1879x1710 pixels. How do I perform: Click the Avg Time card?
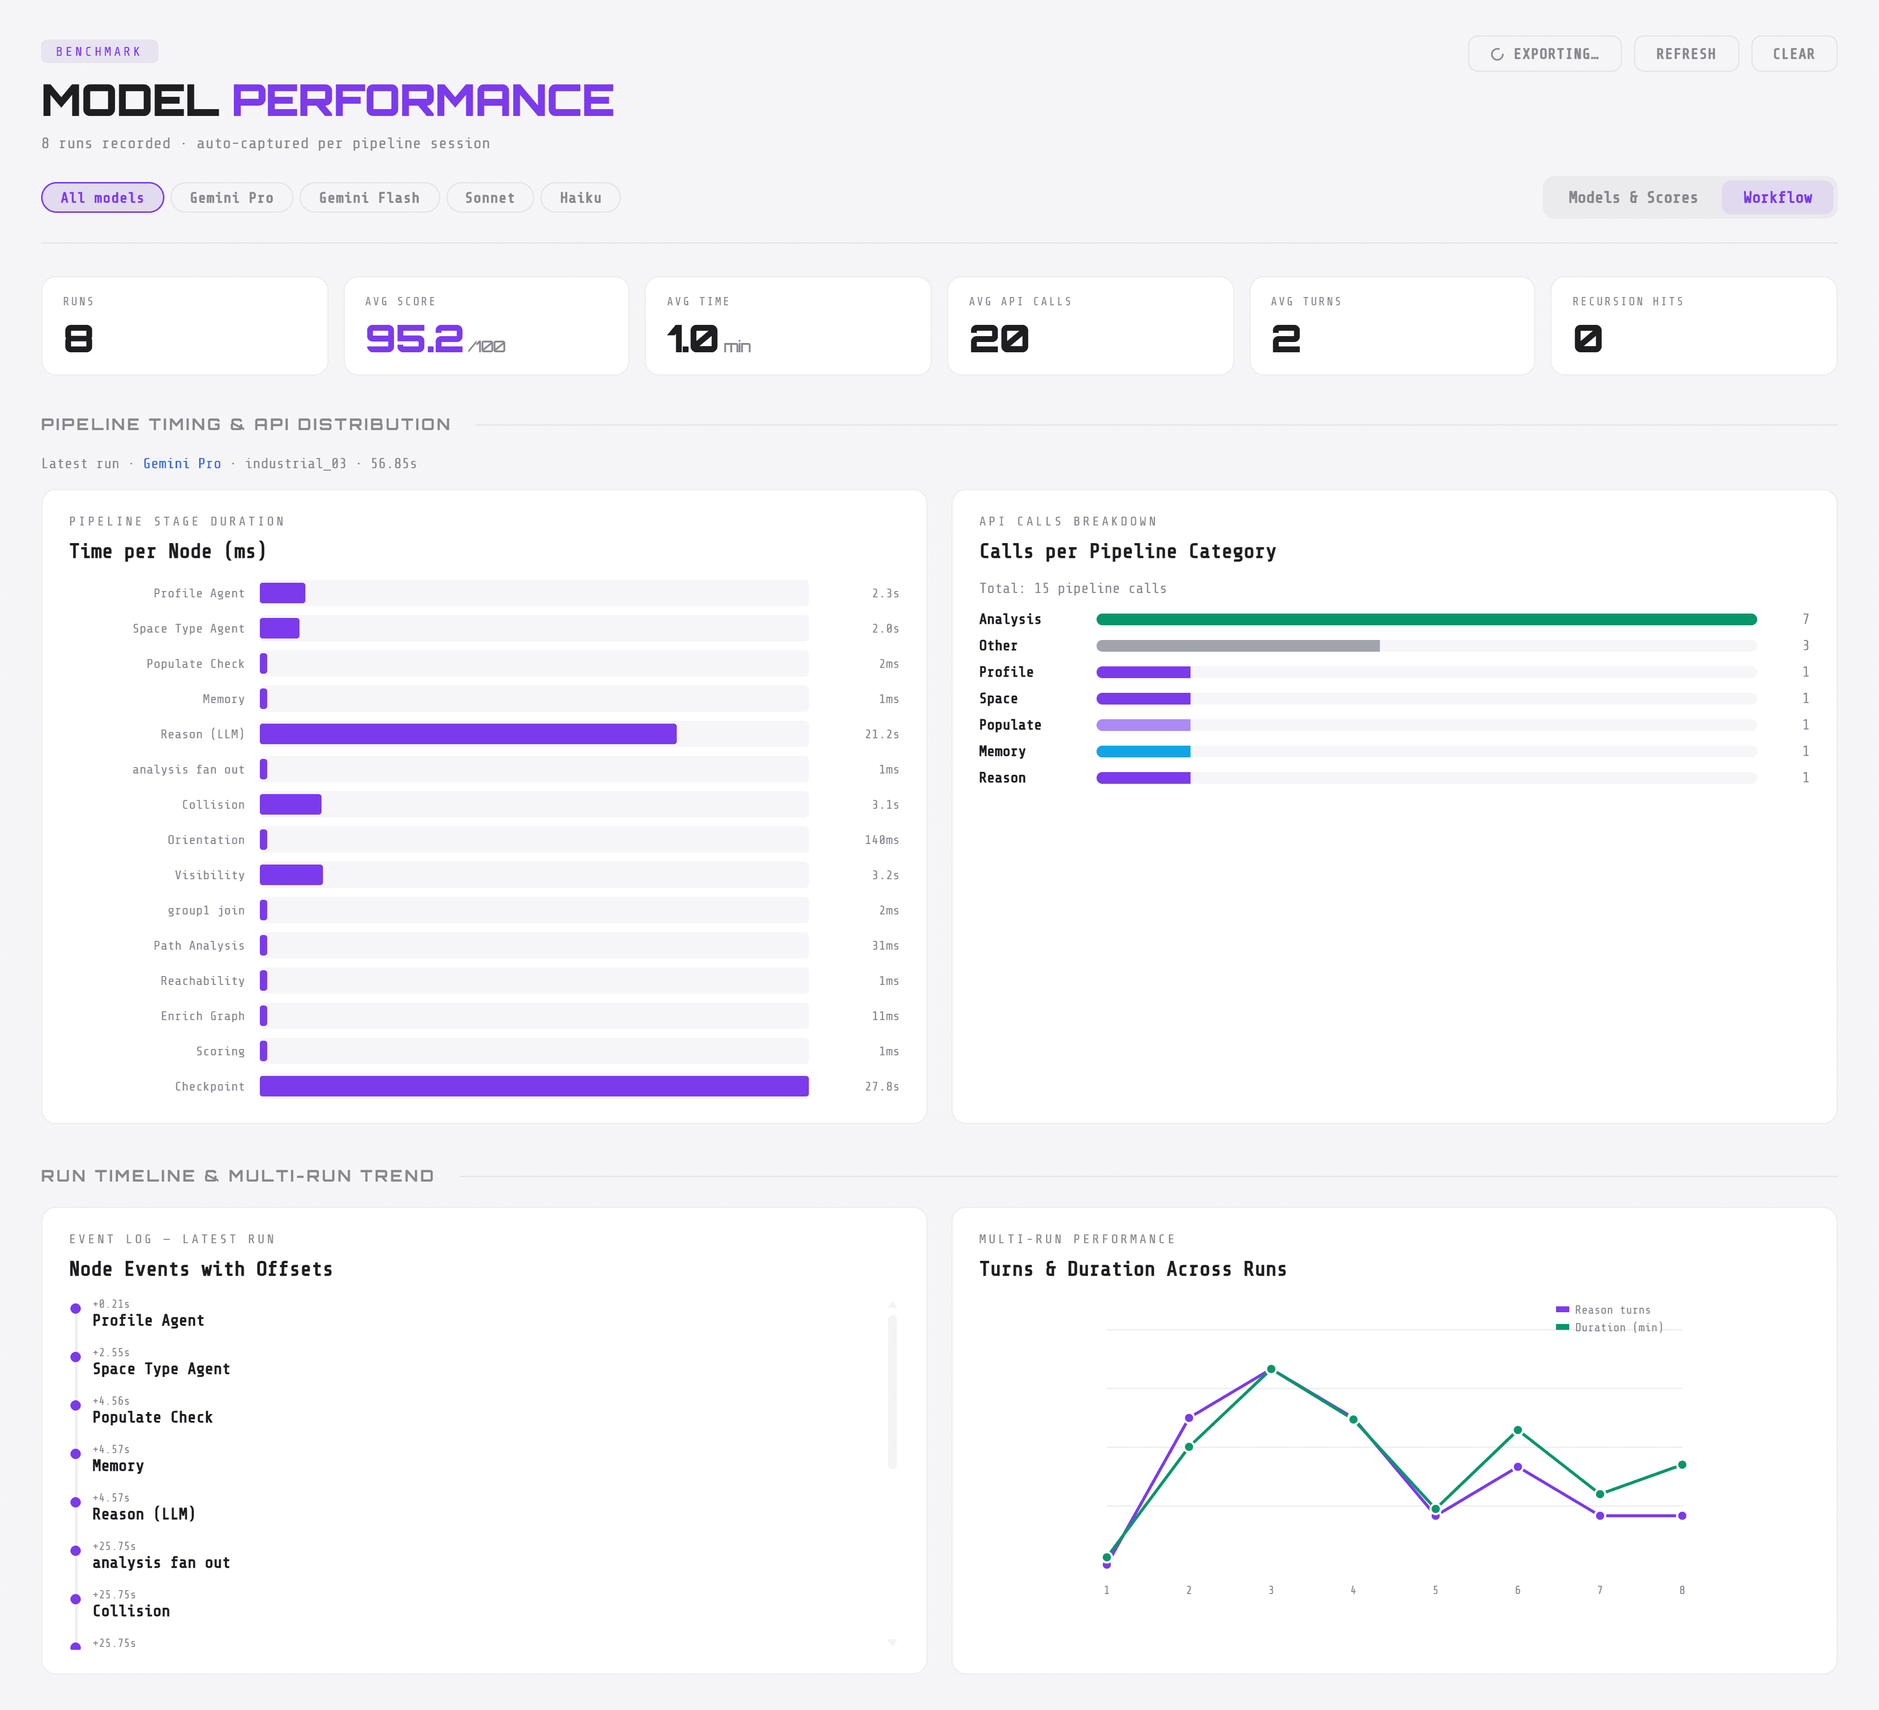(x=788, y=325)
